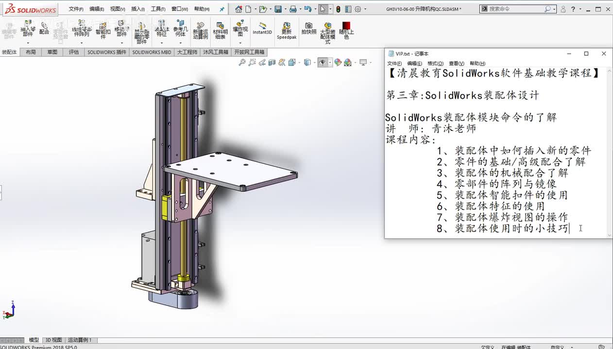Toggle the Hide/Show Items eye icon

(x=322, y=63)
